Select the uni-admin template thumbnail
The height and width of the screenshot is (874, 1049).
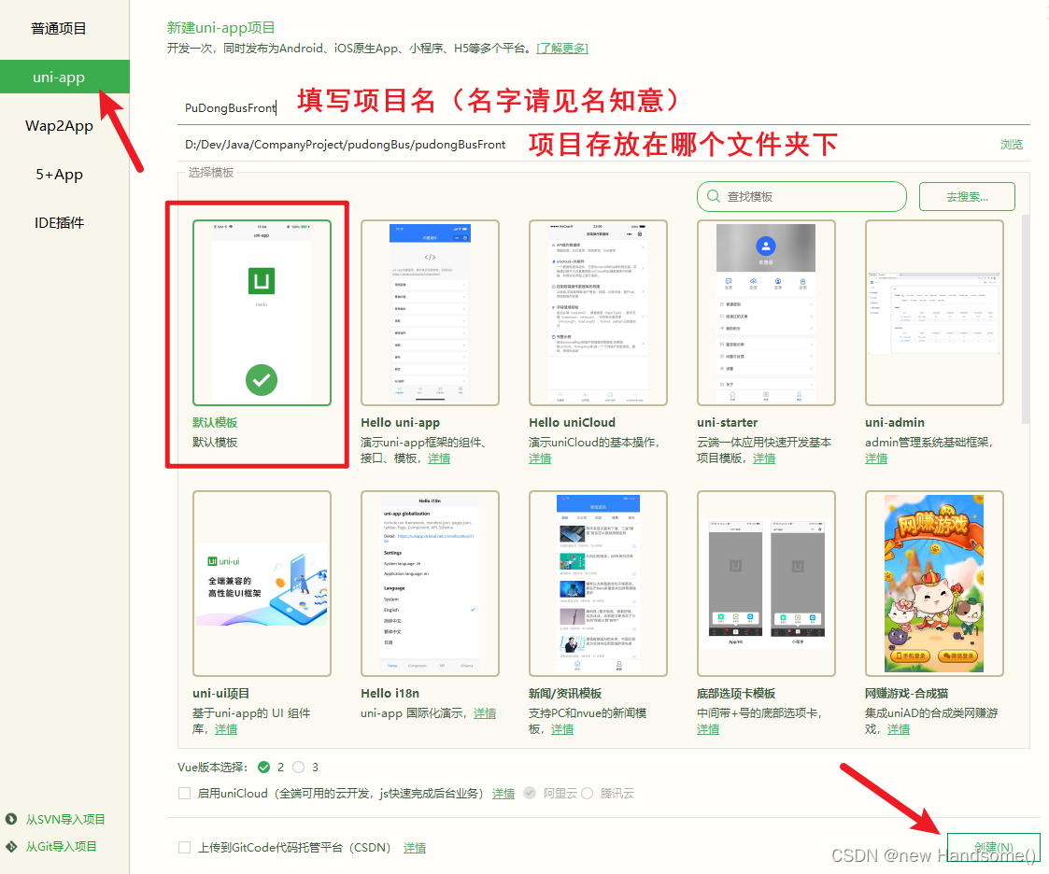coord(934,312)
